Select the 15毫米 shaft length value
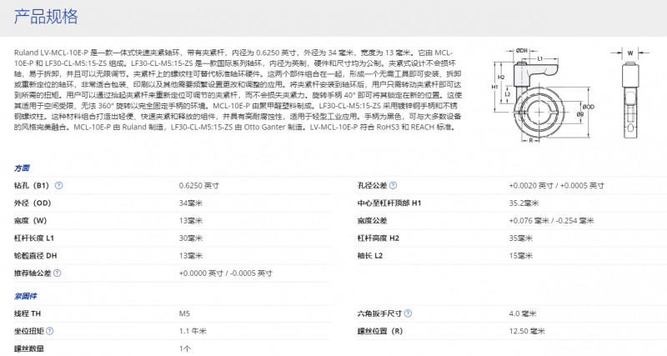The image size is (667, 356). coord(520,256)
